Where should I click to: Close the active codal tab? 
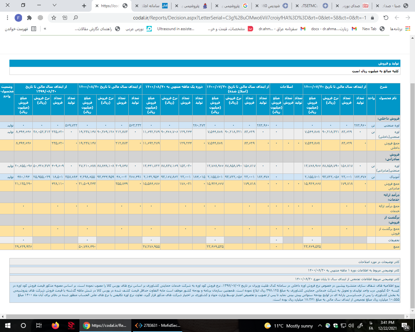tap(97, 6)
